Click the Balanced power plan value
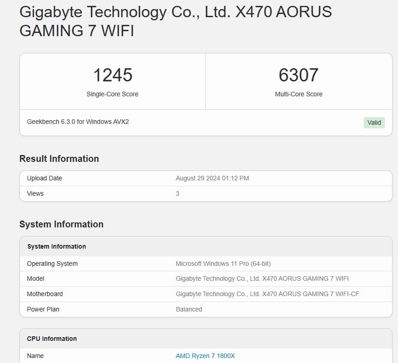 pos(189,309)
